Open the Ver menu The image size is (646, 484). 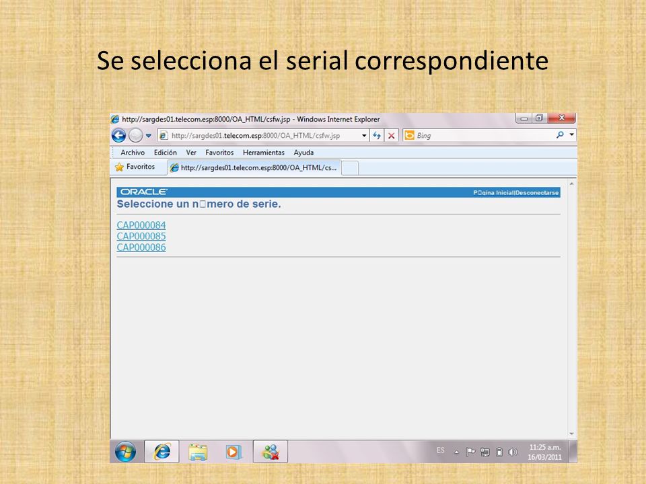pos(191,153)
